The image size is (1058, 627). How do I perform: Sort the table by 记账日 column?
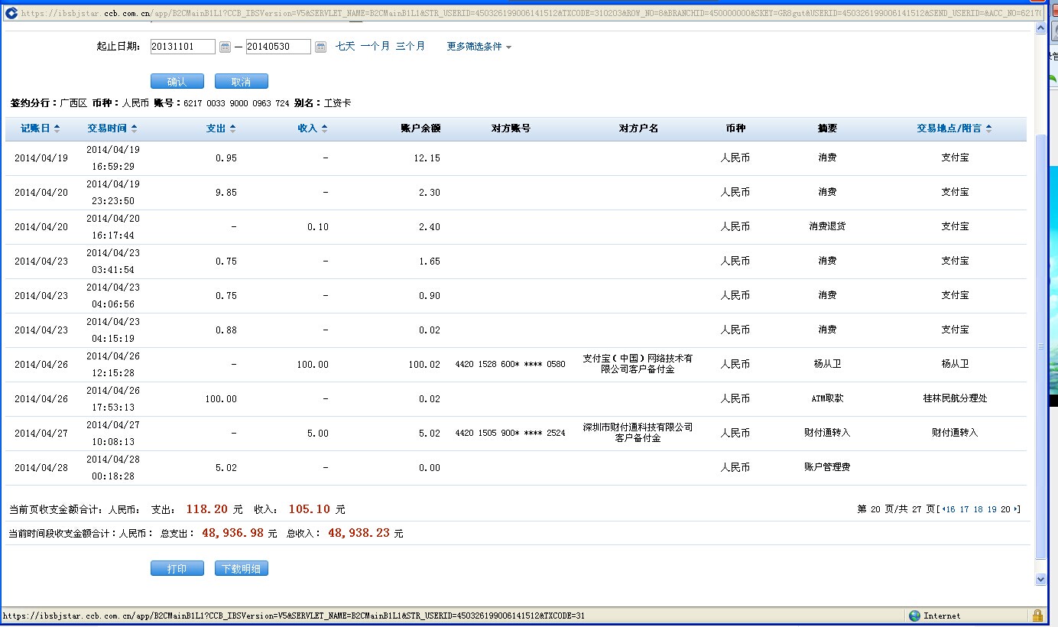point(40,128)
